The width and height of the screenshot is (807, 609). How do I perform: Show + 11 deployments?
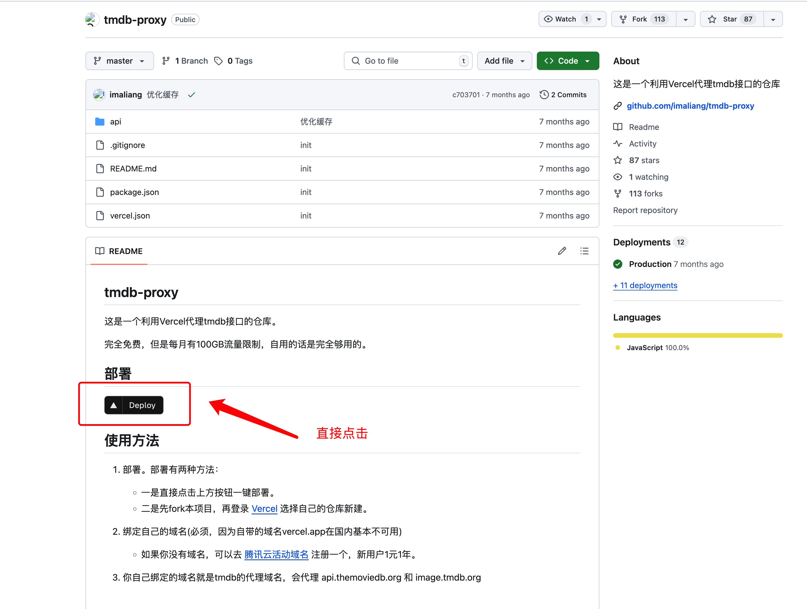tap(645, 285)
